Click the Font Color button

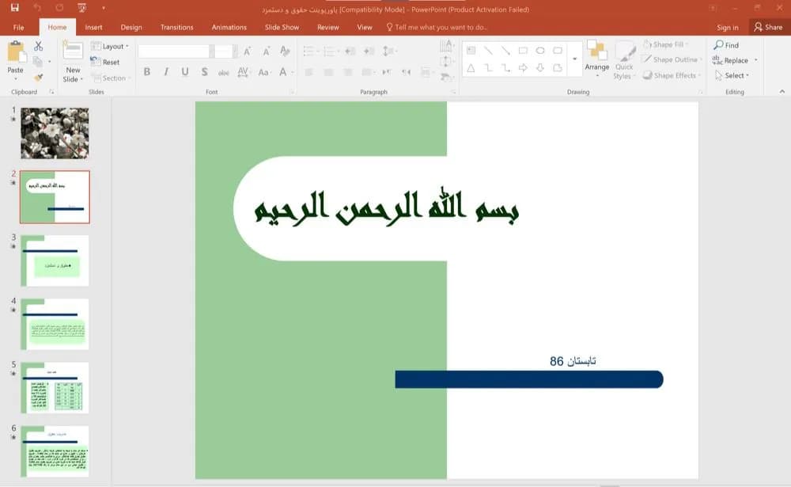283,72
